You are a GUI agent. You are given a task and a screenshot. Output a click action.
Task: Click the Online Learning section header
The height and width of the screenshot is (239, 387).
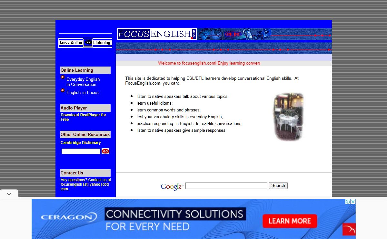pos(85,70)
